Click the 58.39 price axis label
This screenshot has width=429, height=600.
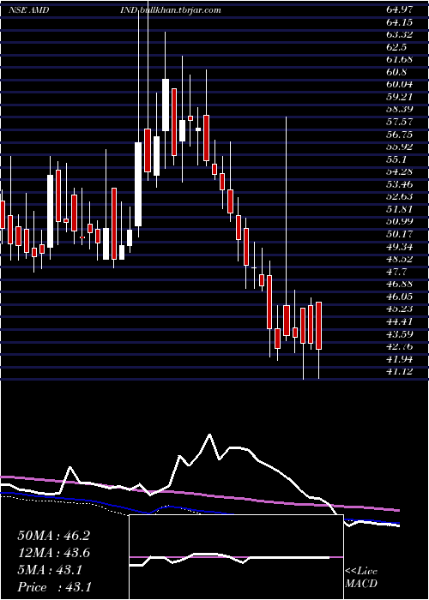pos(400,110)
